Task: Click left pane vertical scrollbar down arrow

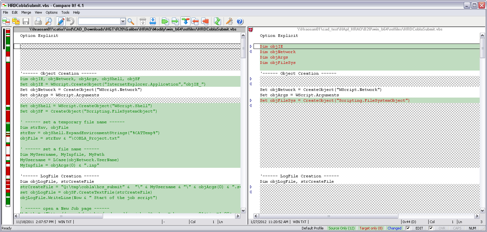Action: click(243, 210)
